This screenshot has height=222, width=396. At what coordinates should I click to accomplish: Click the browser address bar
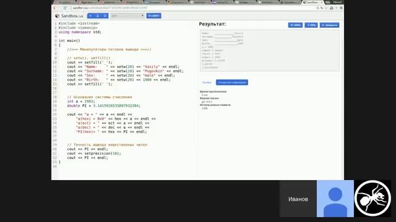(192, 8)
